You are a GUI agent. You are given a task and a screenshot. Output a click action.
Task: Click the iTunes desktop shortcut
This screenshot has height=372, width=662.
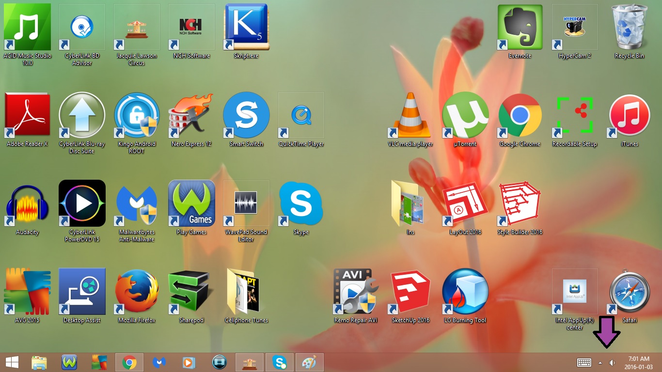point(630,115)
